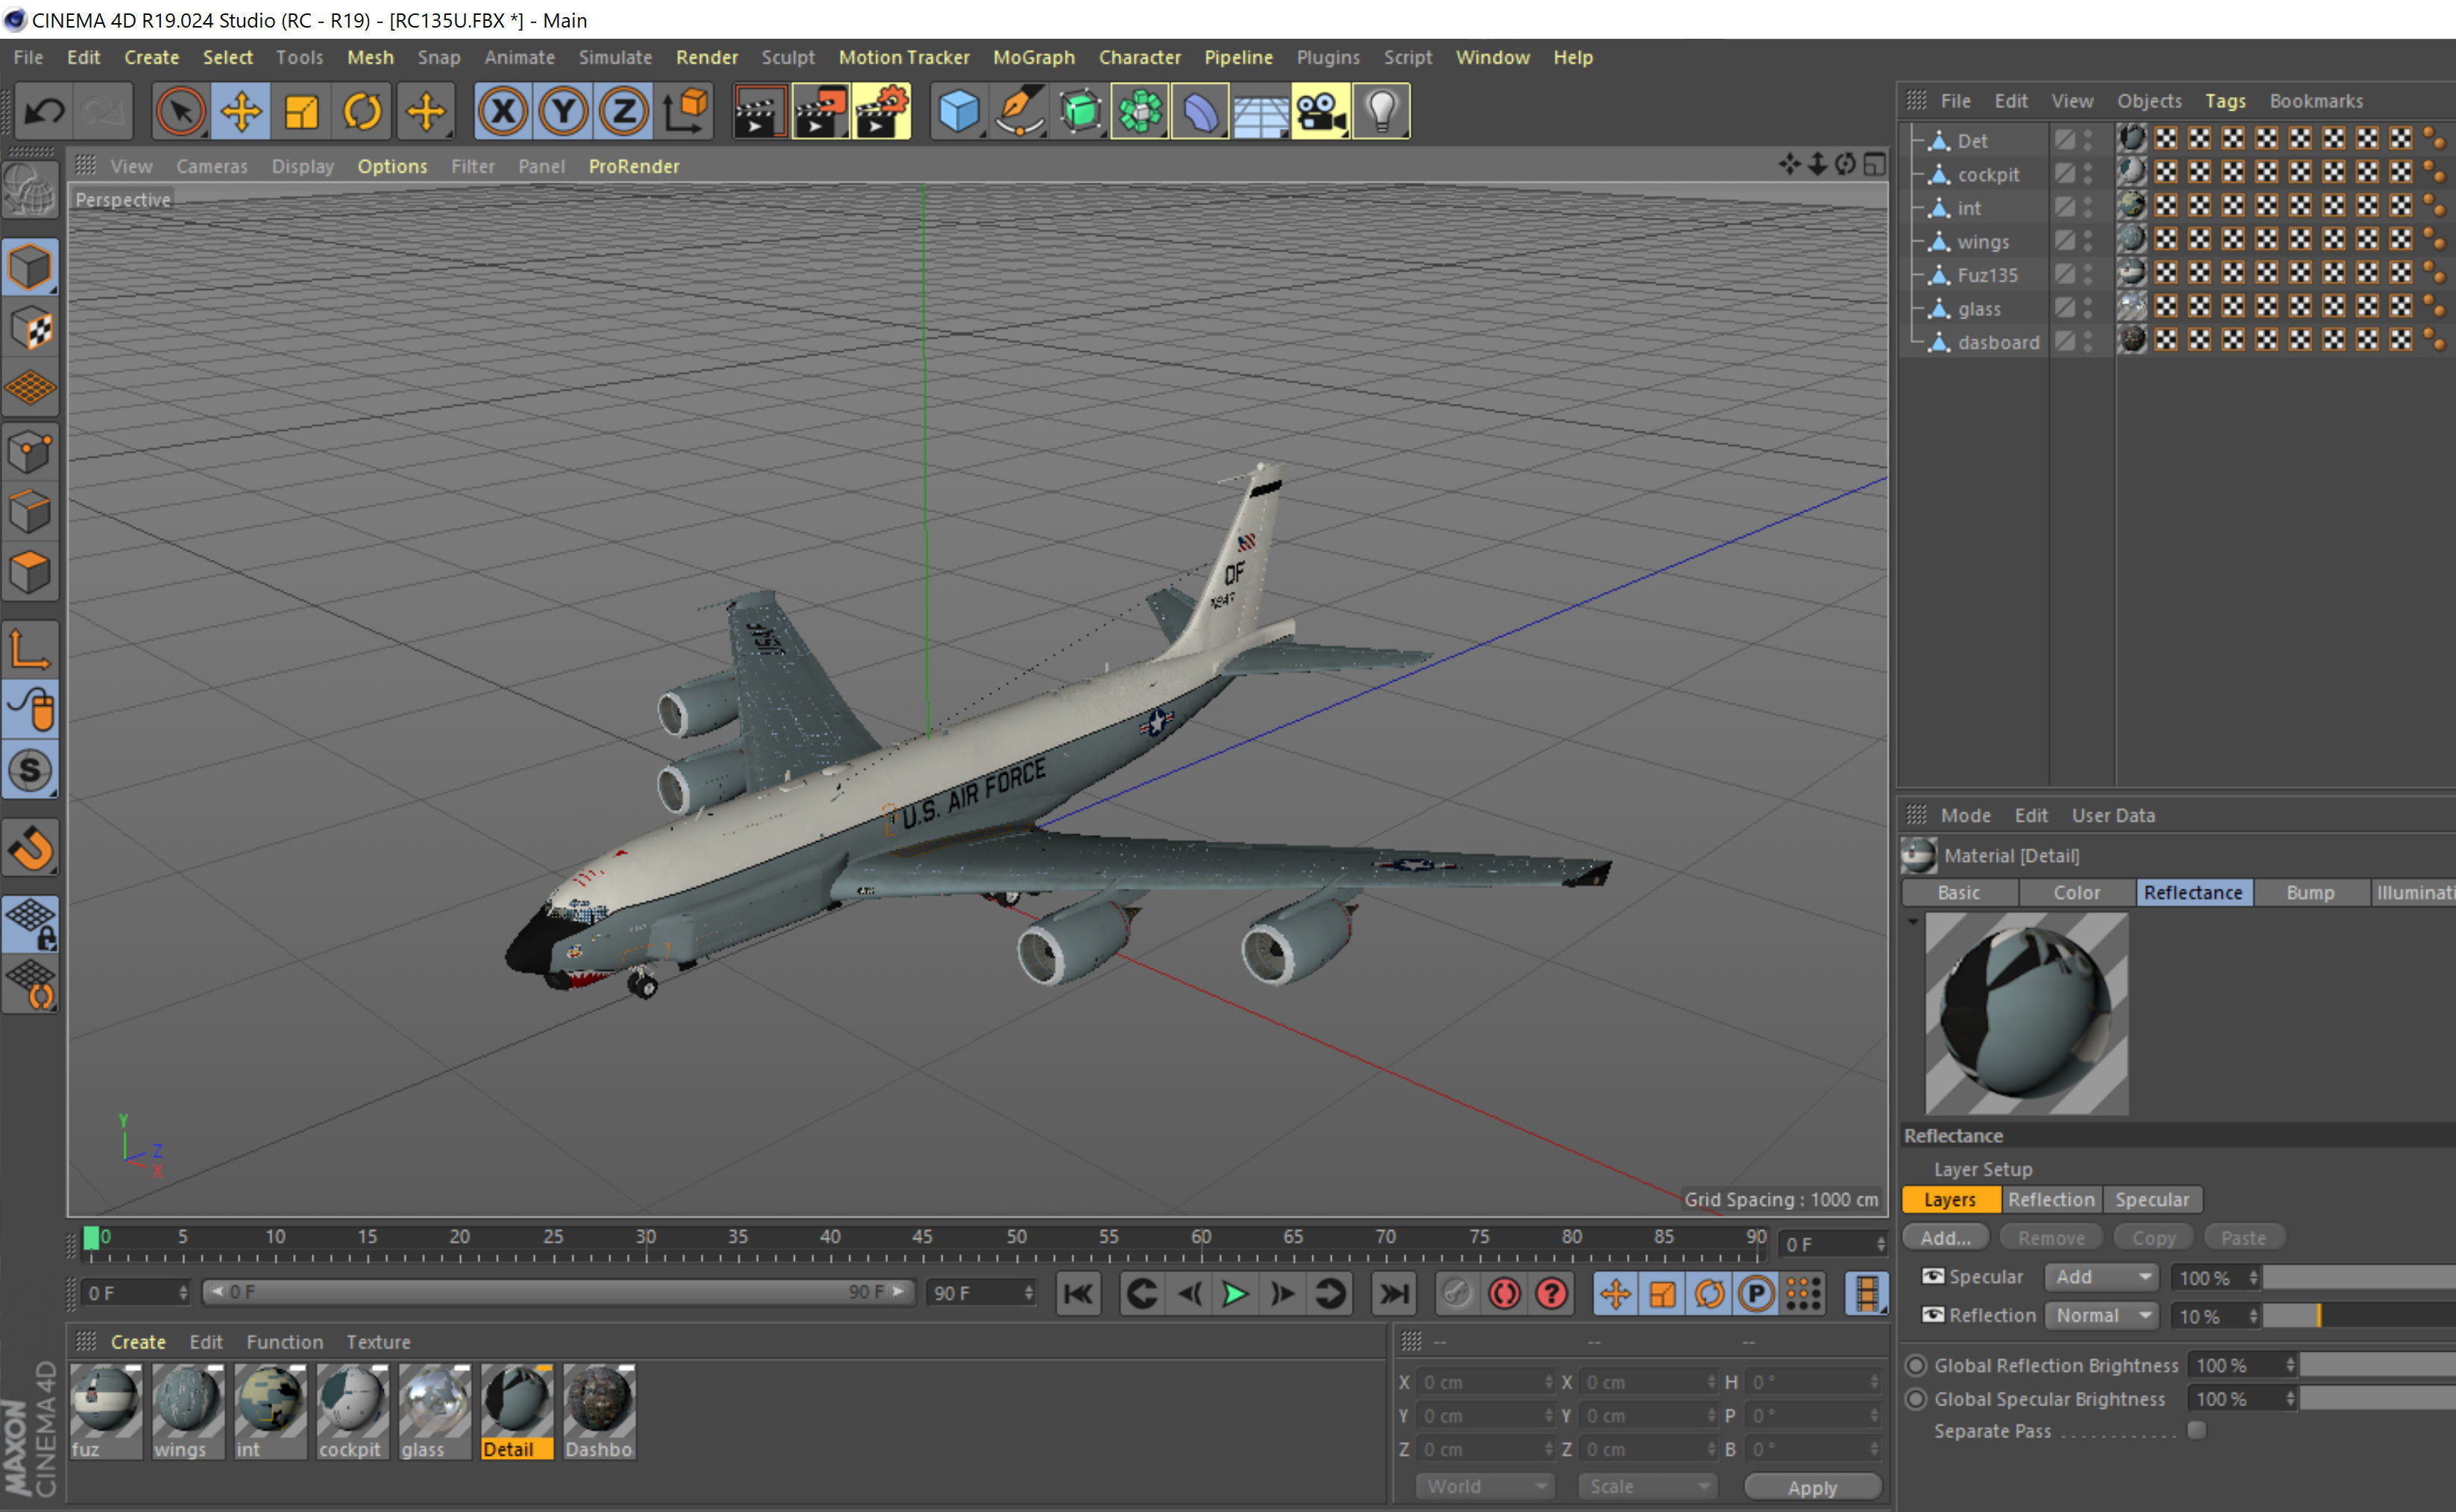This screenshot has width=2456, height=1512.
Task: Select the Spline Pen tool
Action: [x=1019, y=111]
